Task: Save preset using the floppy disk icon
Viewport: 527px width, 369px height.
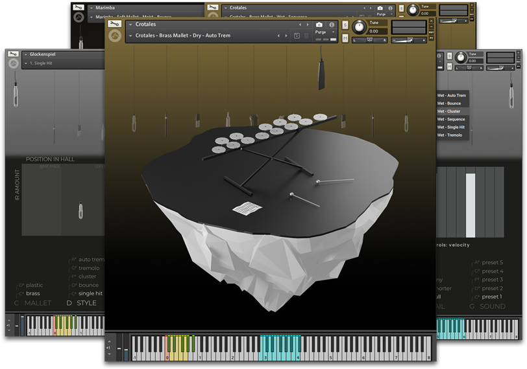Action: coord(297,36)
